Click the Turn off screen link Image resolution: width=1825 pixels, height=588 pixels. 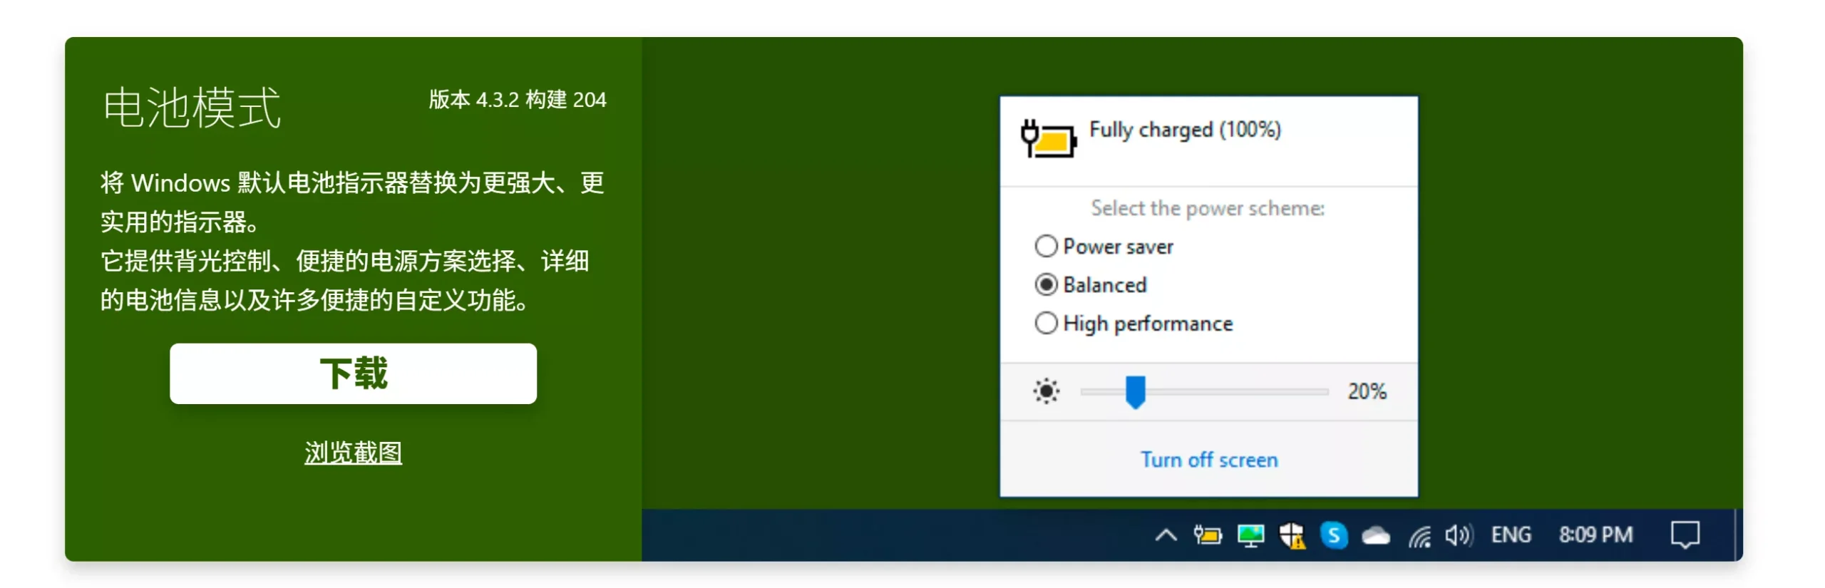[x=1209, y=460]
